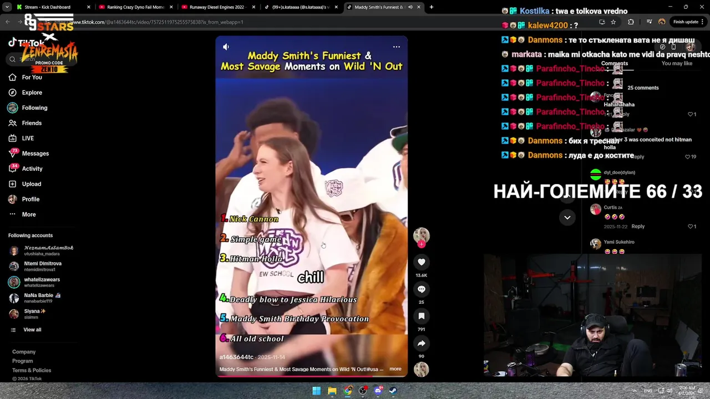Open Ntemi Dimitrova account
Viewport: 710px width, 399px height.
36,267
